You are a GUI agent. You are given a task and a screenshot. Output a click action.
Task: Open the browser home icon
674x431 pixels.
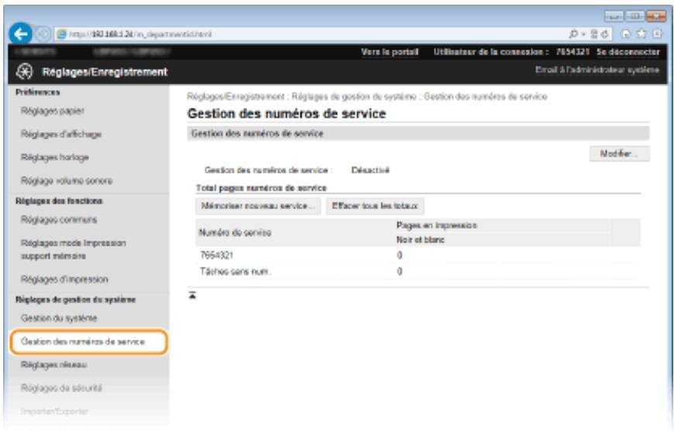coord(626,34)
